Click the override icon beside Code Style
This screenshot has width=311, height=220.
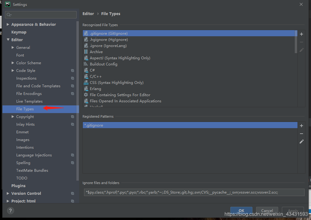[x=72, y=70]
